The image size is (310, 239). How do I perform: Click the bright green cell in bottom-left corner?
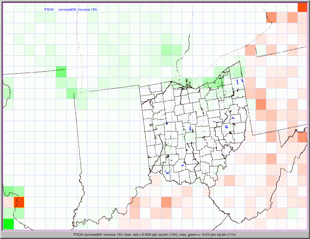point(8,224)
